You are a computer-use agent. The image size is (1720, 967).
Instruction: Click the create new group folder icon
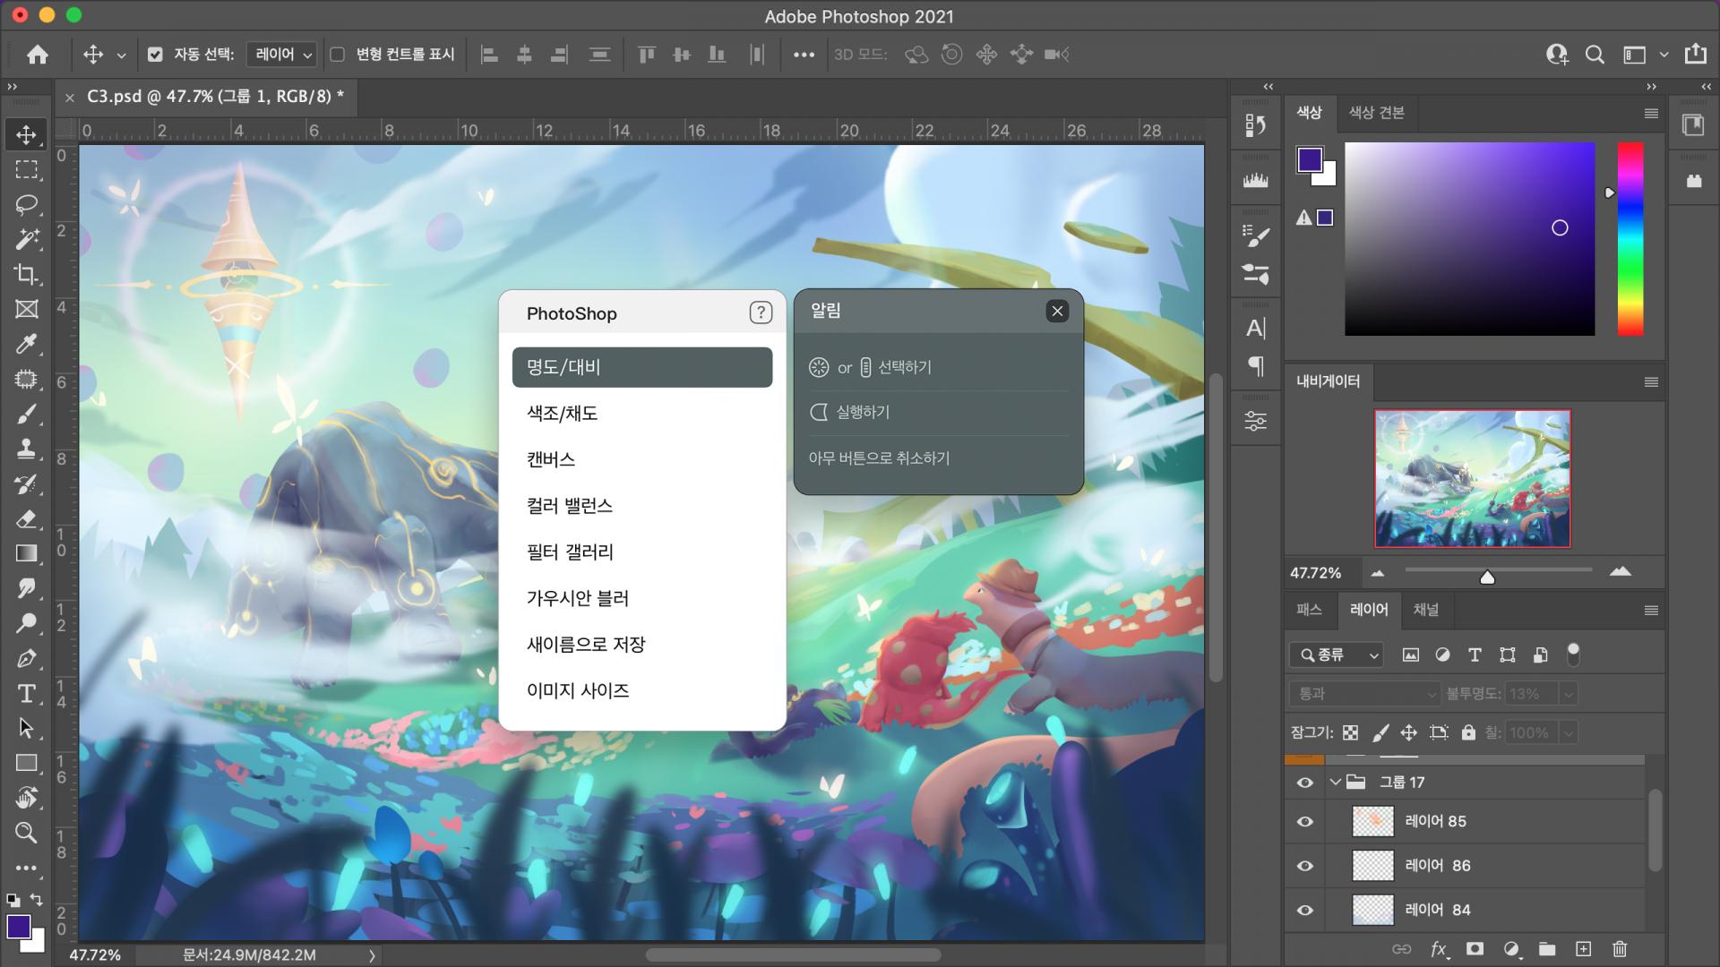tap(1547, 949)
